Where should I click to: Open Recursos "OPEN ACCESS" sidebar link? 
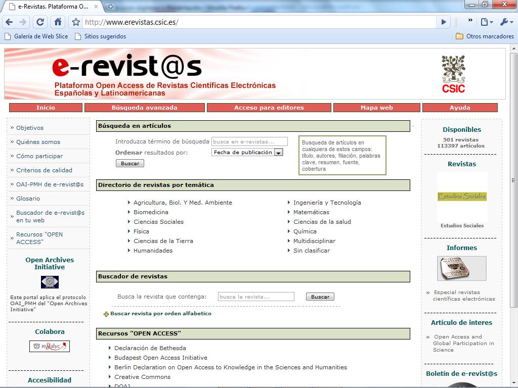pos(39,238)
